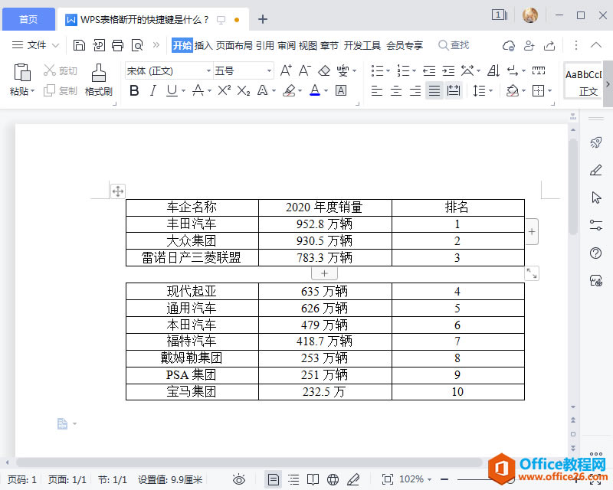613x490 pixels.
Task: Click the plus button between table halves
Action: (x=324, y=273)
